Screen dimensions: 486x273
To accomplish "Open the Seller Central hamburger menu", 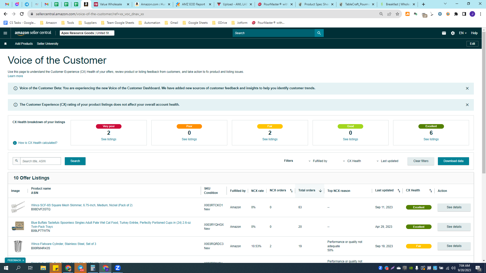I will tap(5, 33).
